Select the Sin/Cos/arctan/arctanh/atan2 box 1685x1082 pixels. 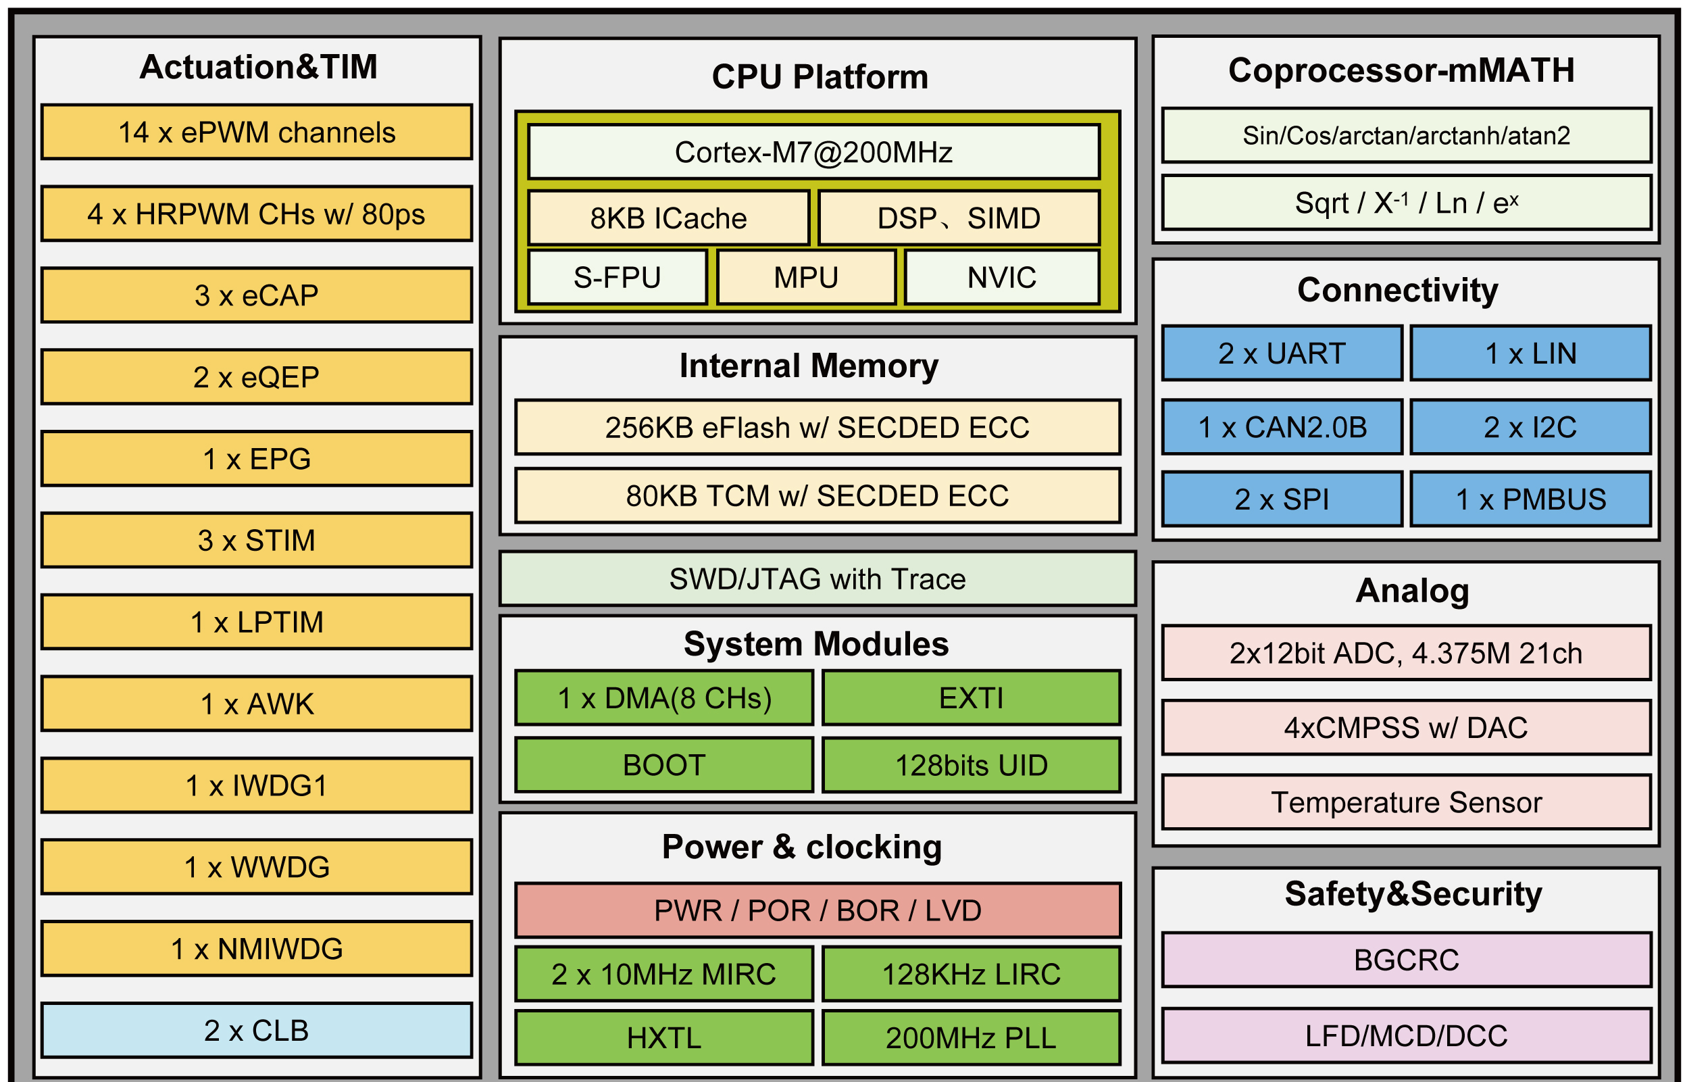click(x=1406, y=135)
